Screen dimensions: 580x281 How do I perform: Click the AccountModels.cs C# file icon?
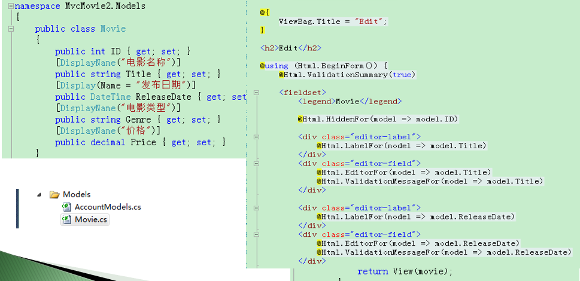coord(67,207)
